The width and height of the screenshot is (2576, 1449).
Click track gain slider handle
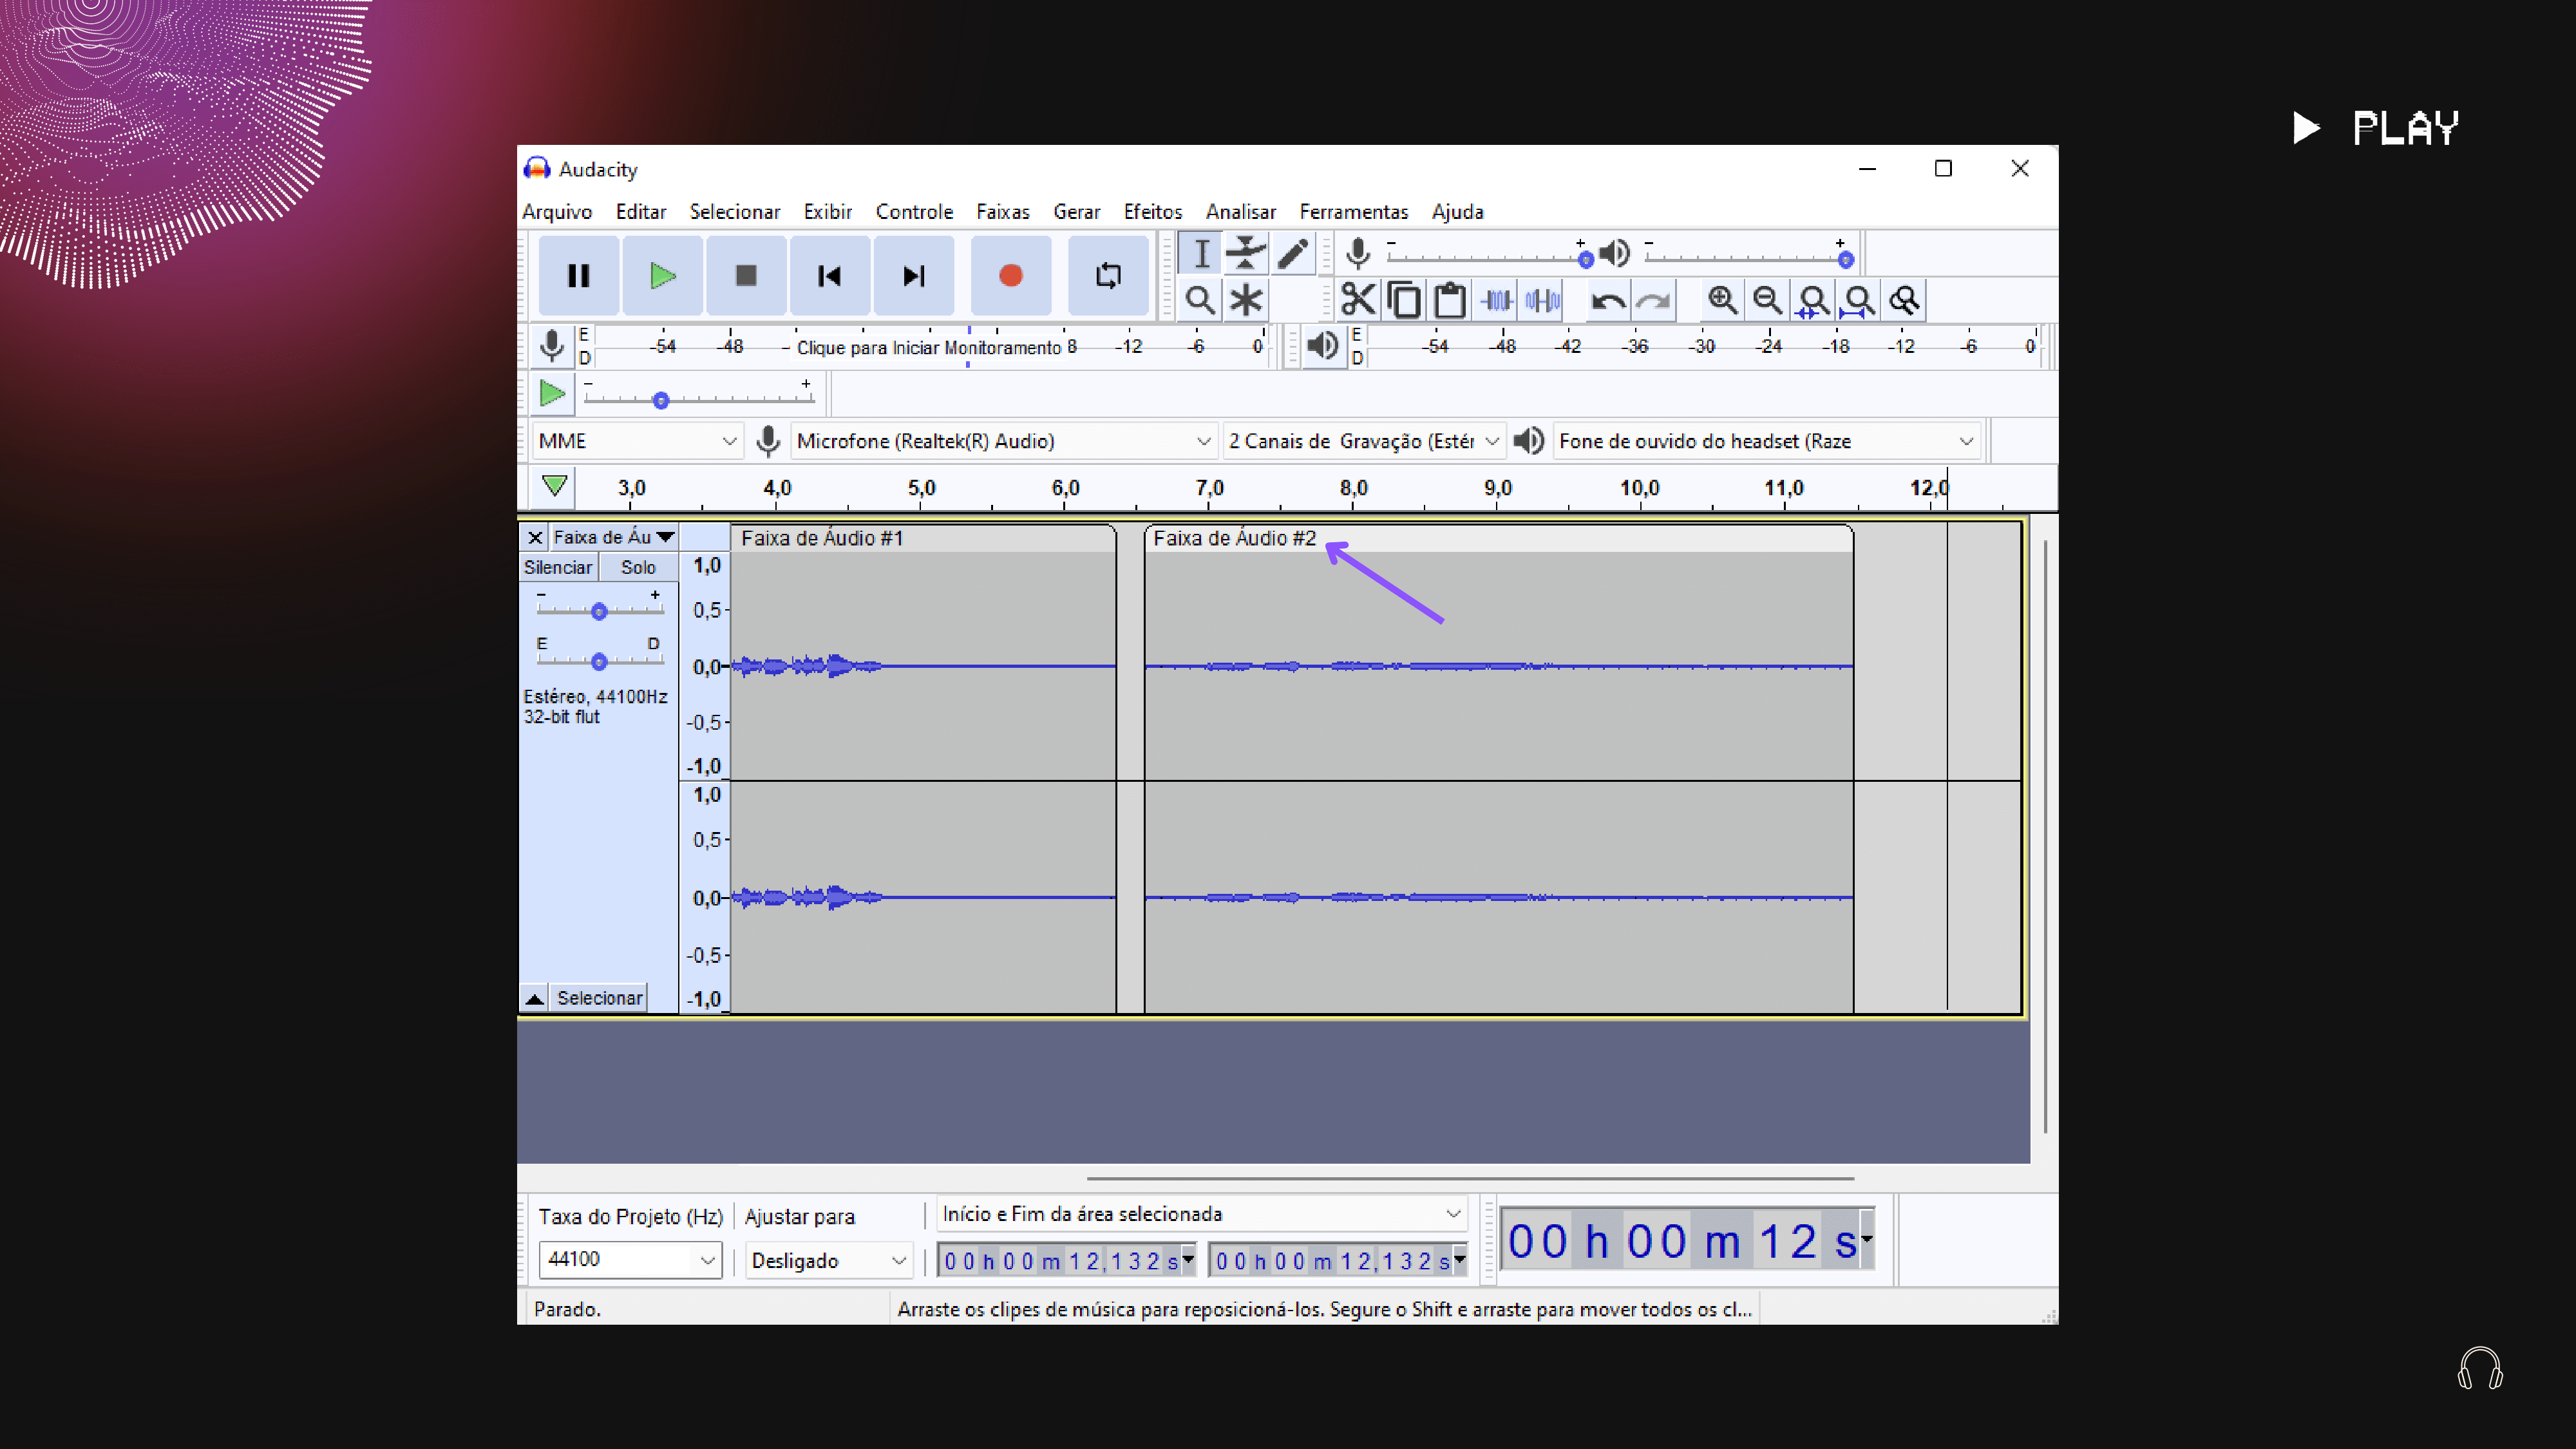tap(599, 611)
